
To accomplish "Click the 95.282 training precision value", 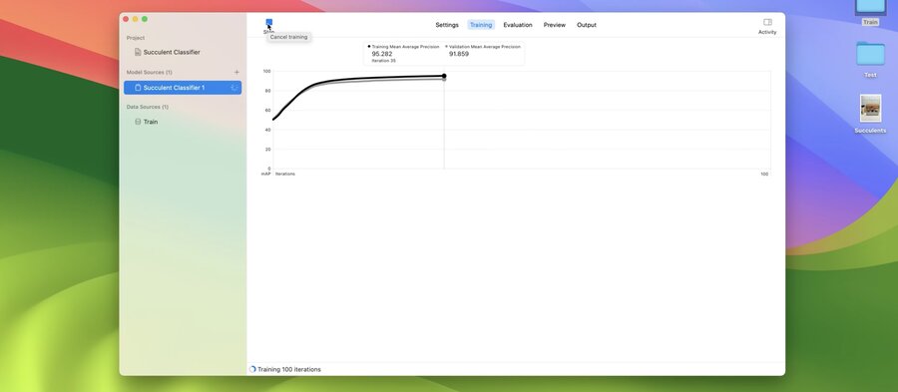I will pyautogui.click(x=382, y=54).
